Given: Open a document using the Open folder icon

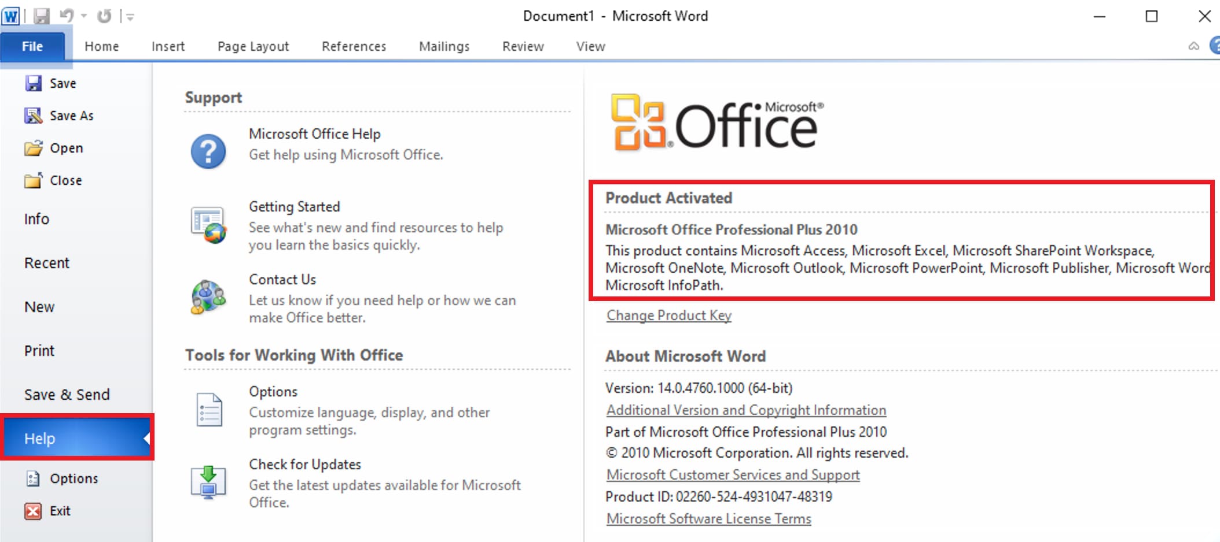Looking at the screenshot, I should (34, 148).
